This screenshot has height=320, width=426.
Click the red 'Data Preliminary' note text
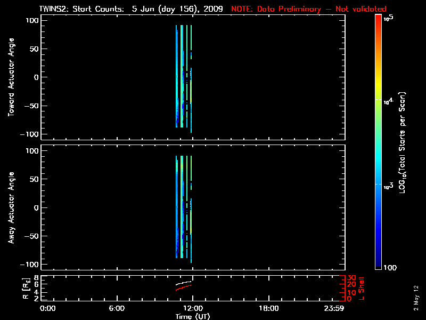pos(309,9)
